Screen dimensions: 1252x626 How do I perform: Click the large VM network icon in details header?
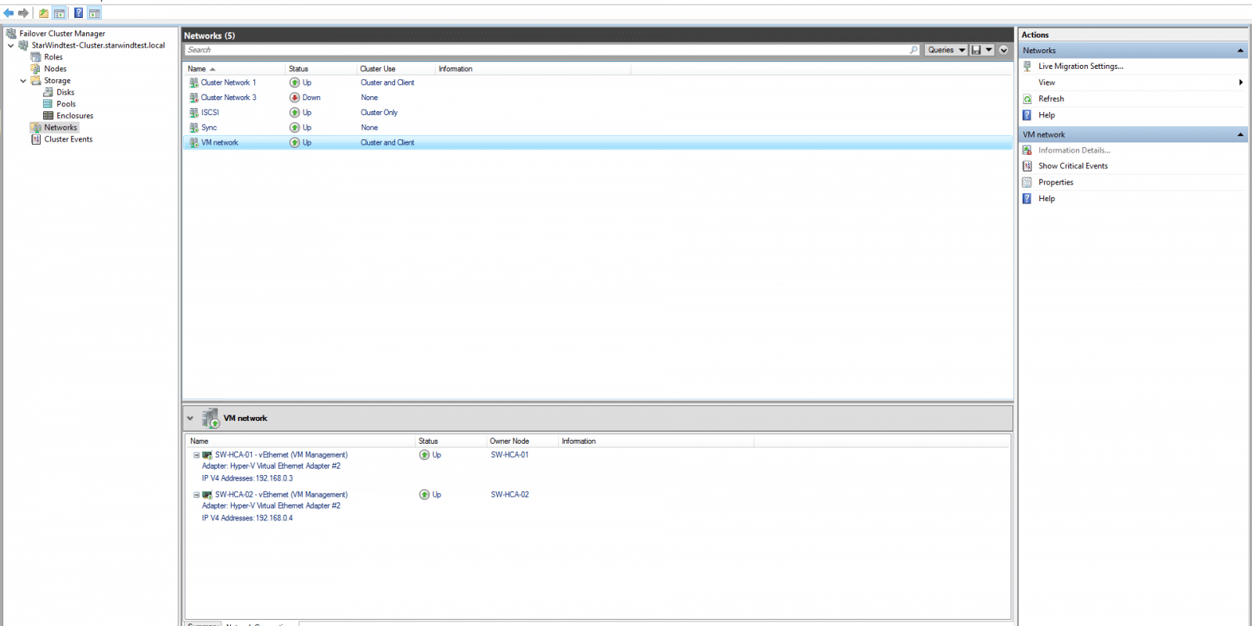click(x=210, y=419)
